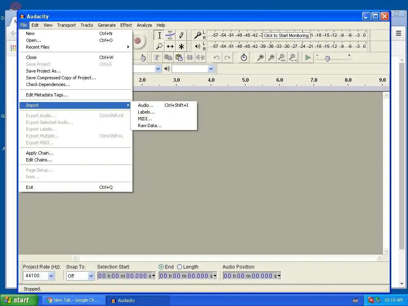Click the Record button
The image size is (408, 306).
tap(137, 41)
